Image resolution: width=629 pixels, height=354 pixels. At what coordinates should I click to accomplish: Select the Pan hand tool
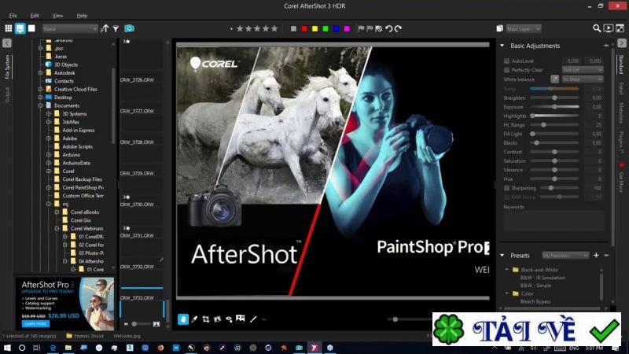click(x=183, y=319)
